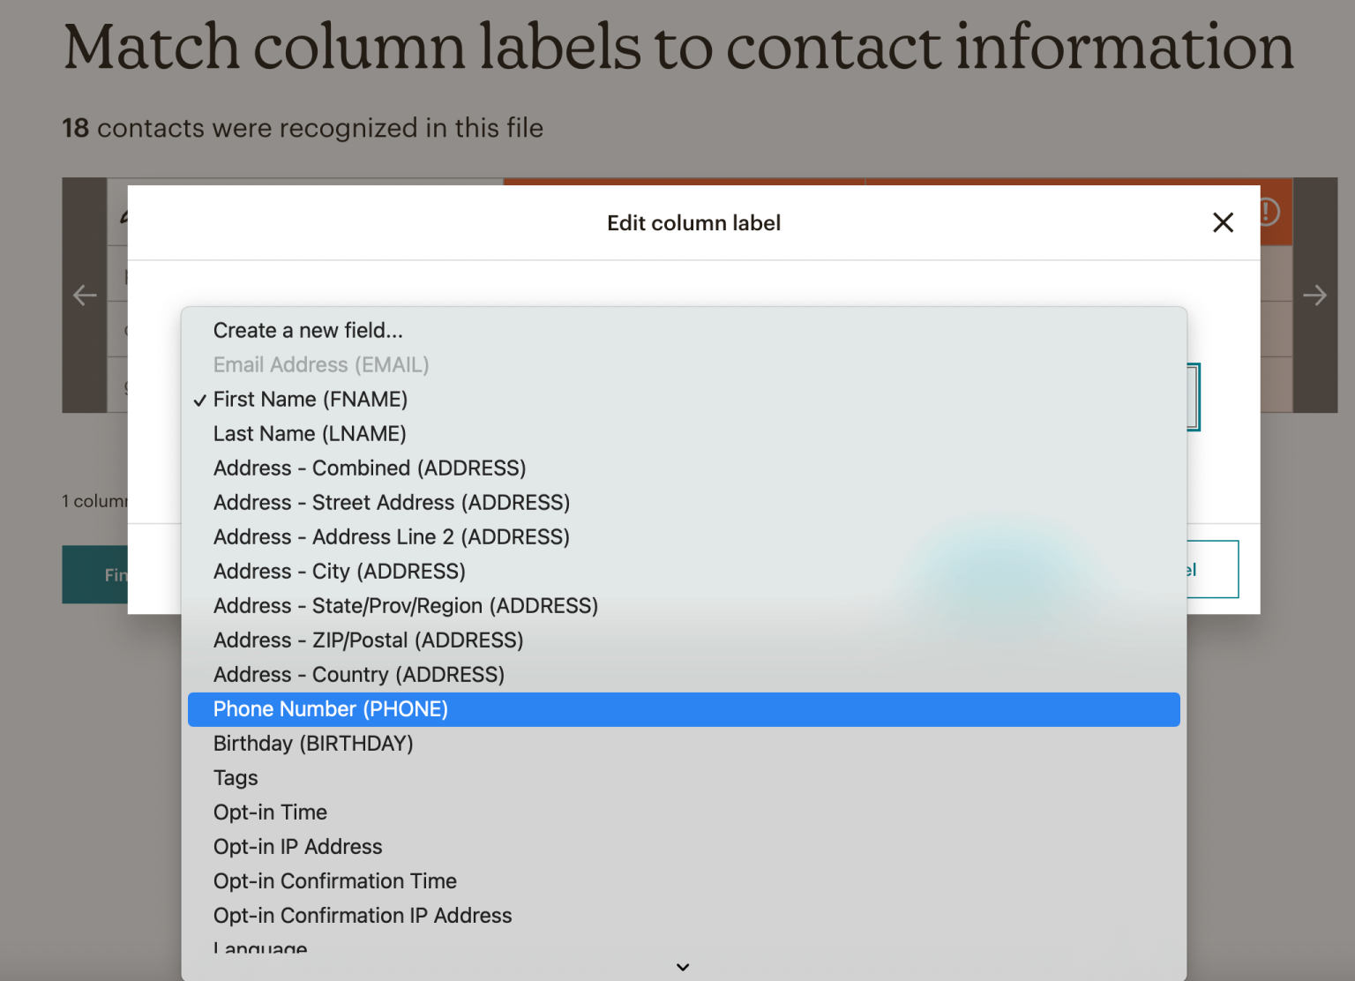Choose Address - Country (ADDRESS)
The height and width of the screenshot is (981, 1355).
point(359,674)
